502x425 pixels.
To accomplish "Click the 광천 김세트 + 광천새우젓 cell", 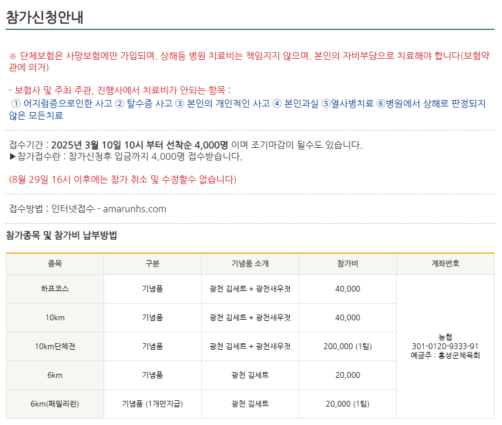I will click(250, 289).
